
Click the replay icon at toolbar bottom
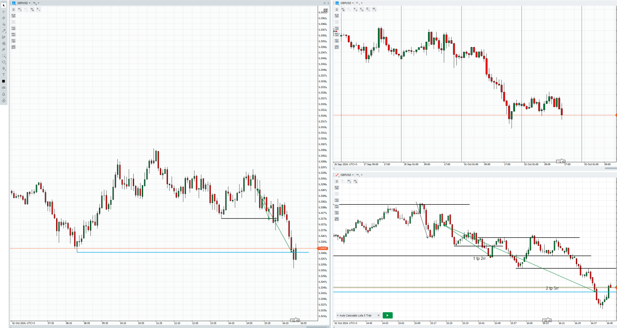pyautogui.click(x=3, y=101)
